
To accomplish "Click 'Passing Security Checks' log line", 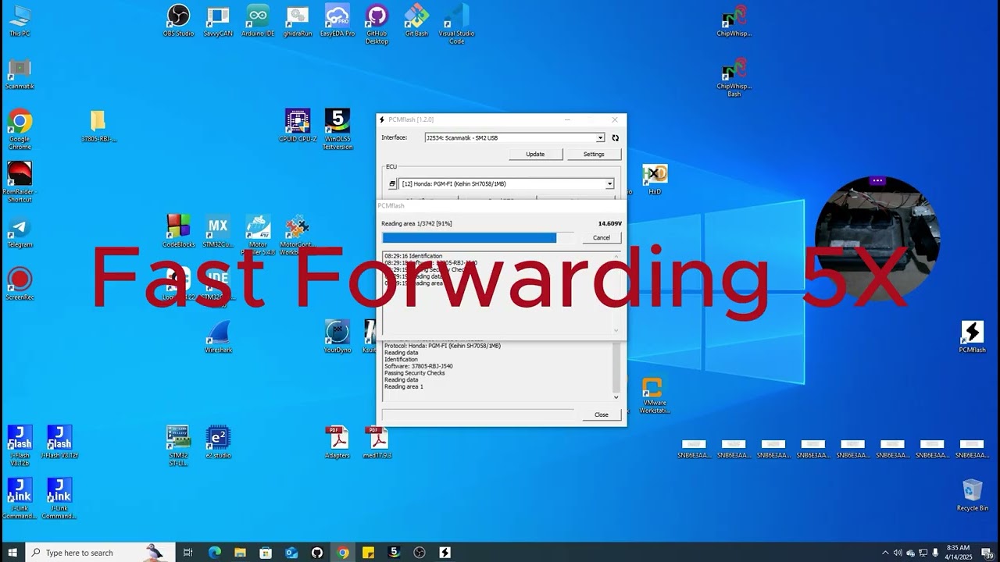I will tap(415, 373).
